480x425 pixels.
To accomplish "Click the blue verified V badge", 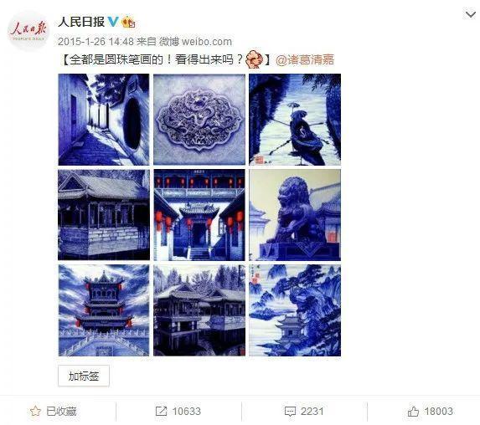I will point(113,22).
